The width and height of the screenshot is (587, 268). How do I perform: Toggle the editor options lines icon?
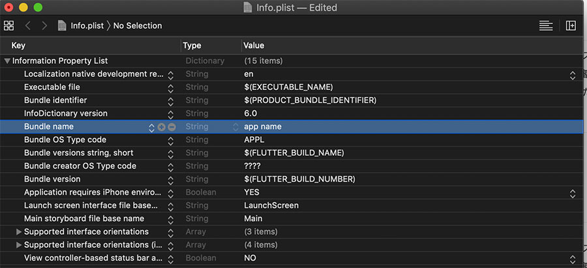[546, 25]
